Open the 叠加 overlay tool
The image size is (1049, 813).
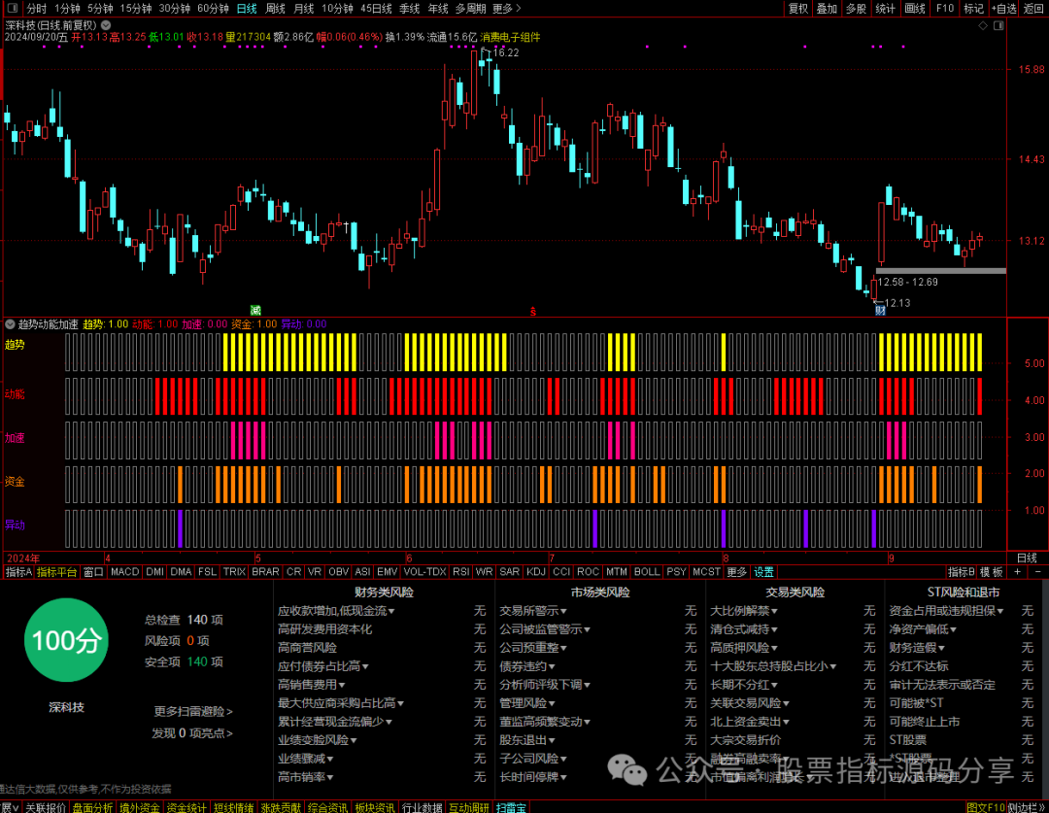(827, 8)
